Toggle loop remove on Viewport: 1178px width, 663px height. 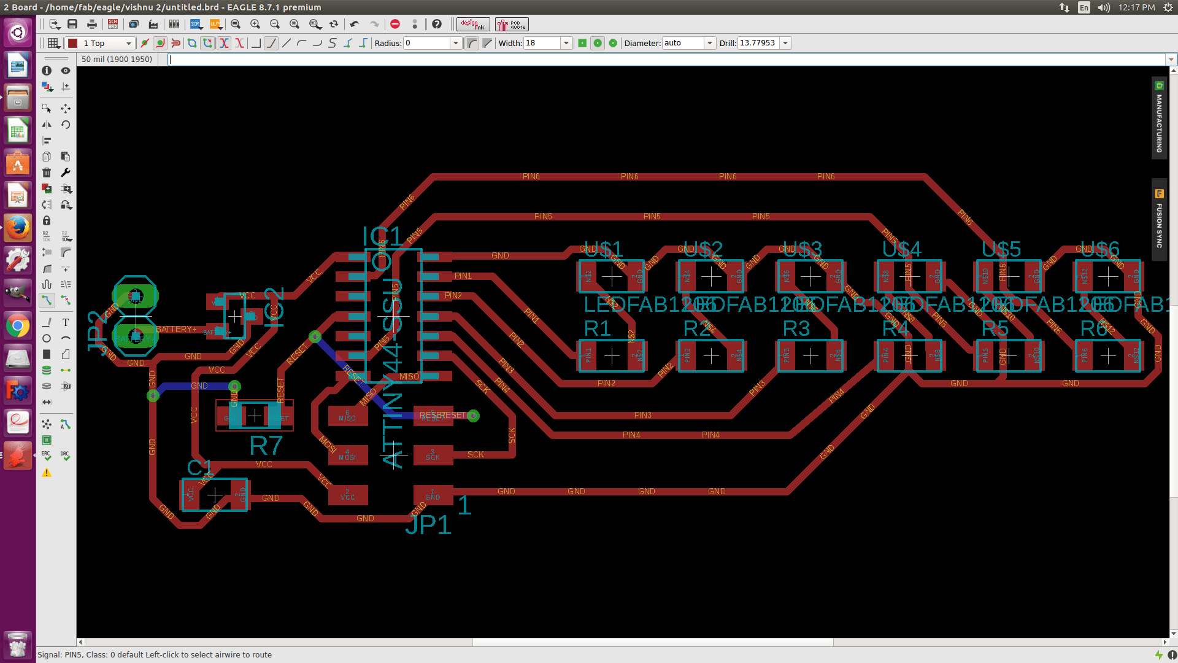click(x=208, y=43)
